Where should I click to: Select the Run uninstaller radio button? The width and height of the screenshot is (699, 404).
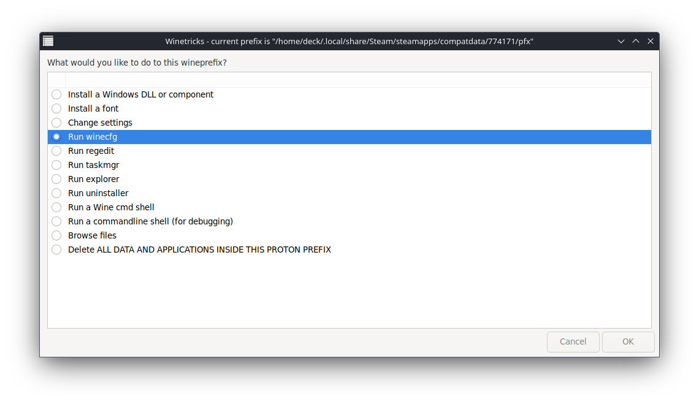56,193
